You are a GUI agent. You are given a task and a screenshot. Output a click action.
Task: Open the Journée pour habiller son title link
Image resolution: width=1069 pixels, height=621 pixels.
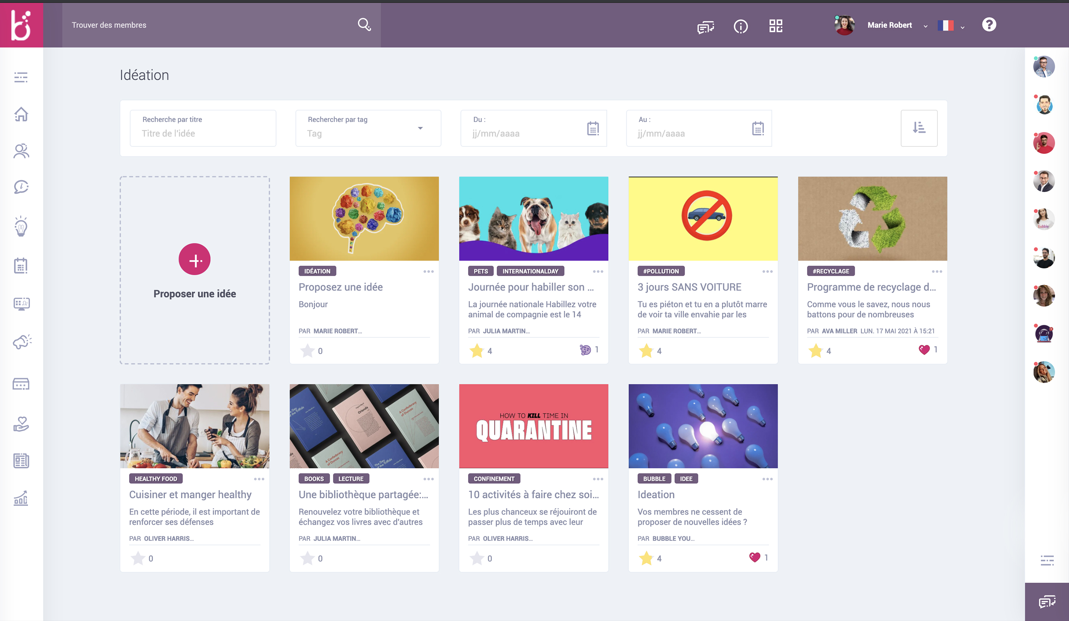coord(531,287)
